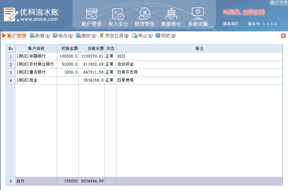Click 关闭 close window button
Screen dimensions: 288x190
click(283, 2)
